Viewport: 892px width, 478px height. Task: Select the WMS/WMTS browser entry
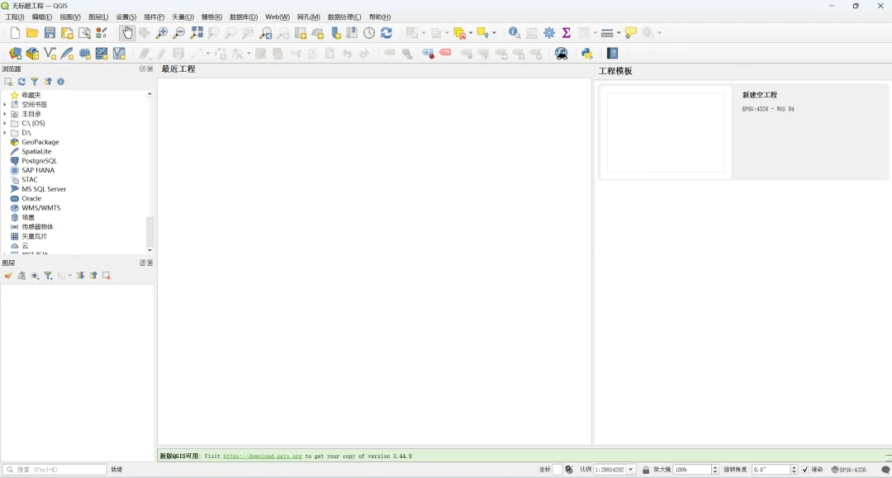click(x=41, y=208)
